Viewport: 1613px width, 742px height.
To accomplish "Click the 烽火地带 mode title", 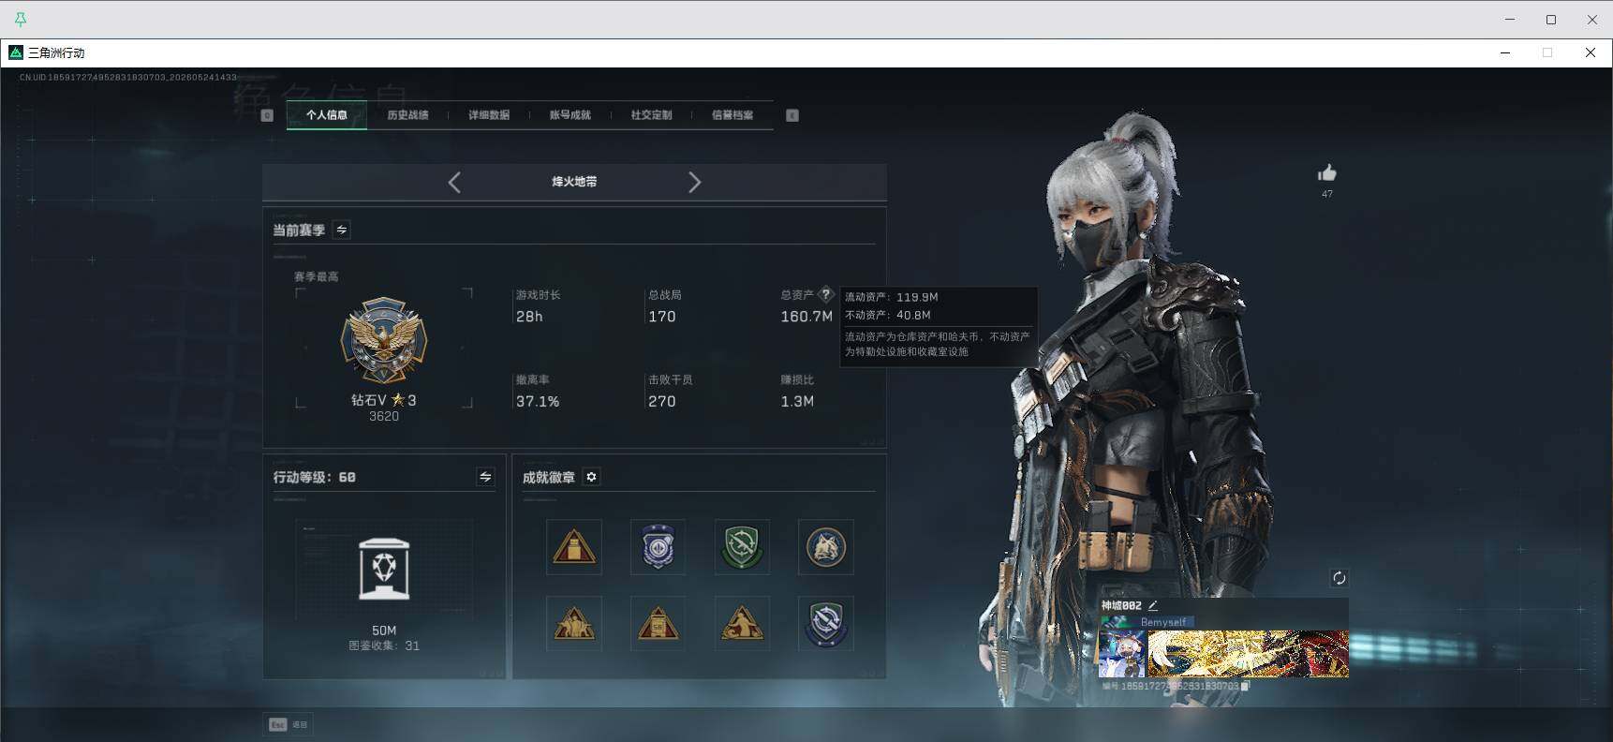I will (x=574, y=182).
